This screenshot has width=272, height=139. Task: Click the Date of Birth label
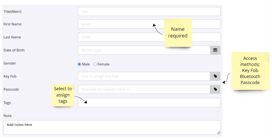tap(14, 50)
